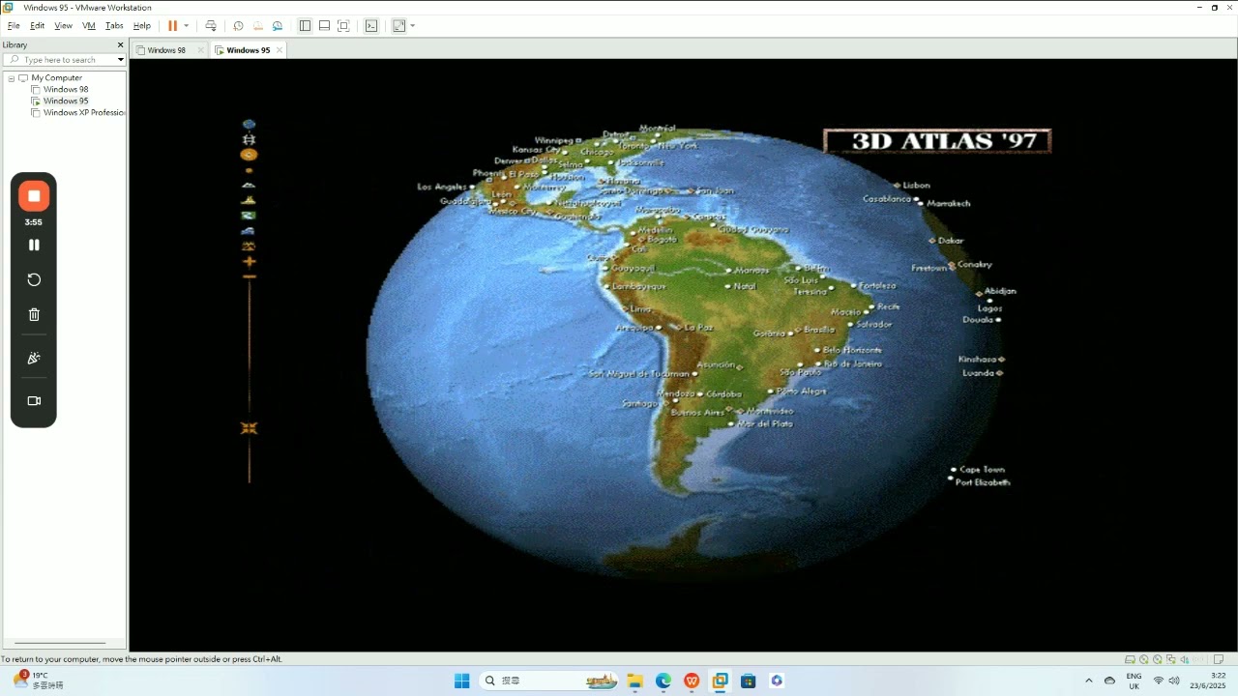
Task: Close the Windows 98 tab
Action: coord(200,50)
